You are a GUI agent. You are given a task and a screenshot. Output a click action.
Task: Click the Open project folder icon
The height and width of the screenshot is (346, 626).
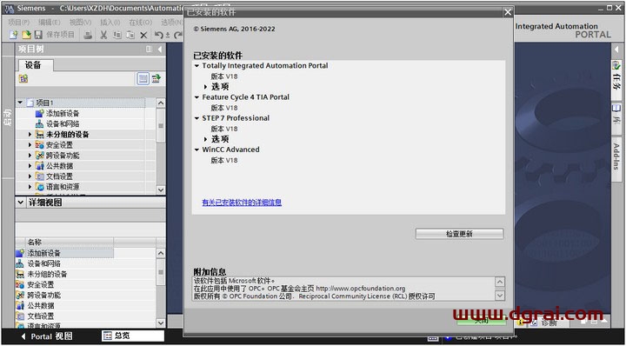tap(26, 35)
